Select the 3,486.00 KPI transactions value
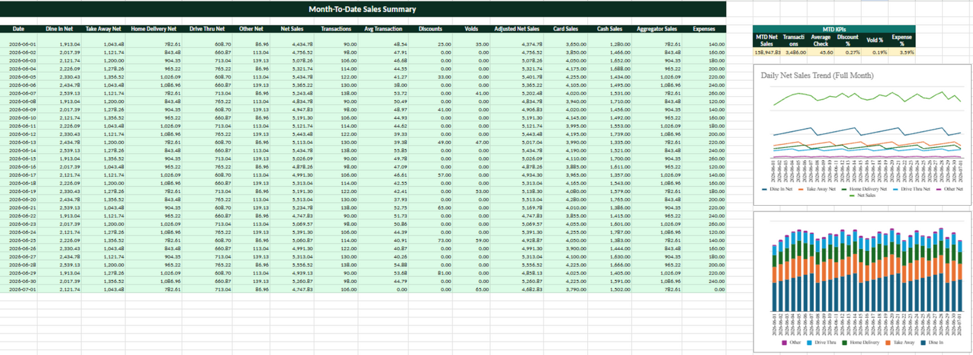Screen dimensions: 973x355 click(795, 52)
